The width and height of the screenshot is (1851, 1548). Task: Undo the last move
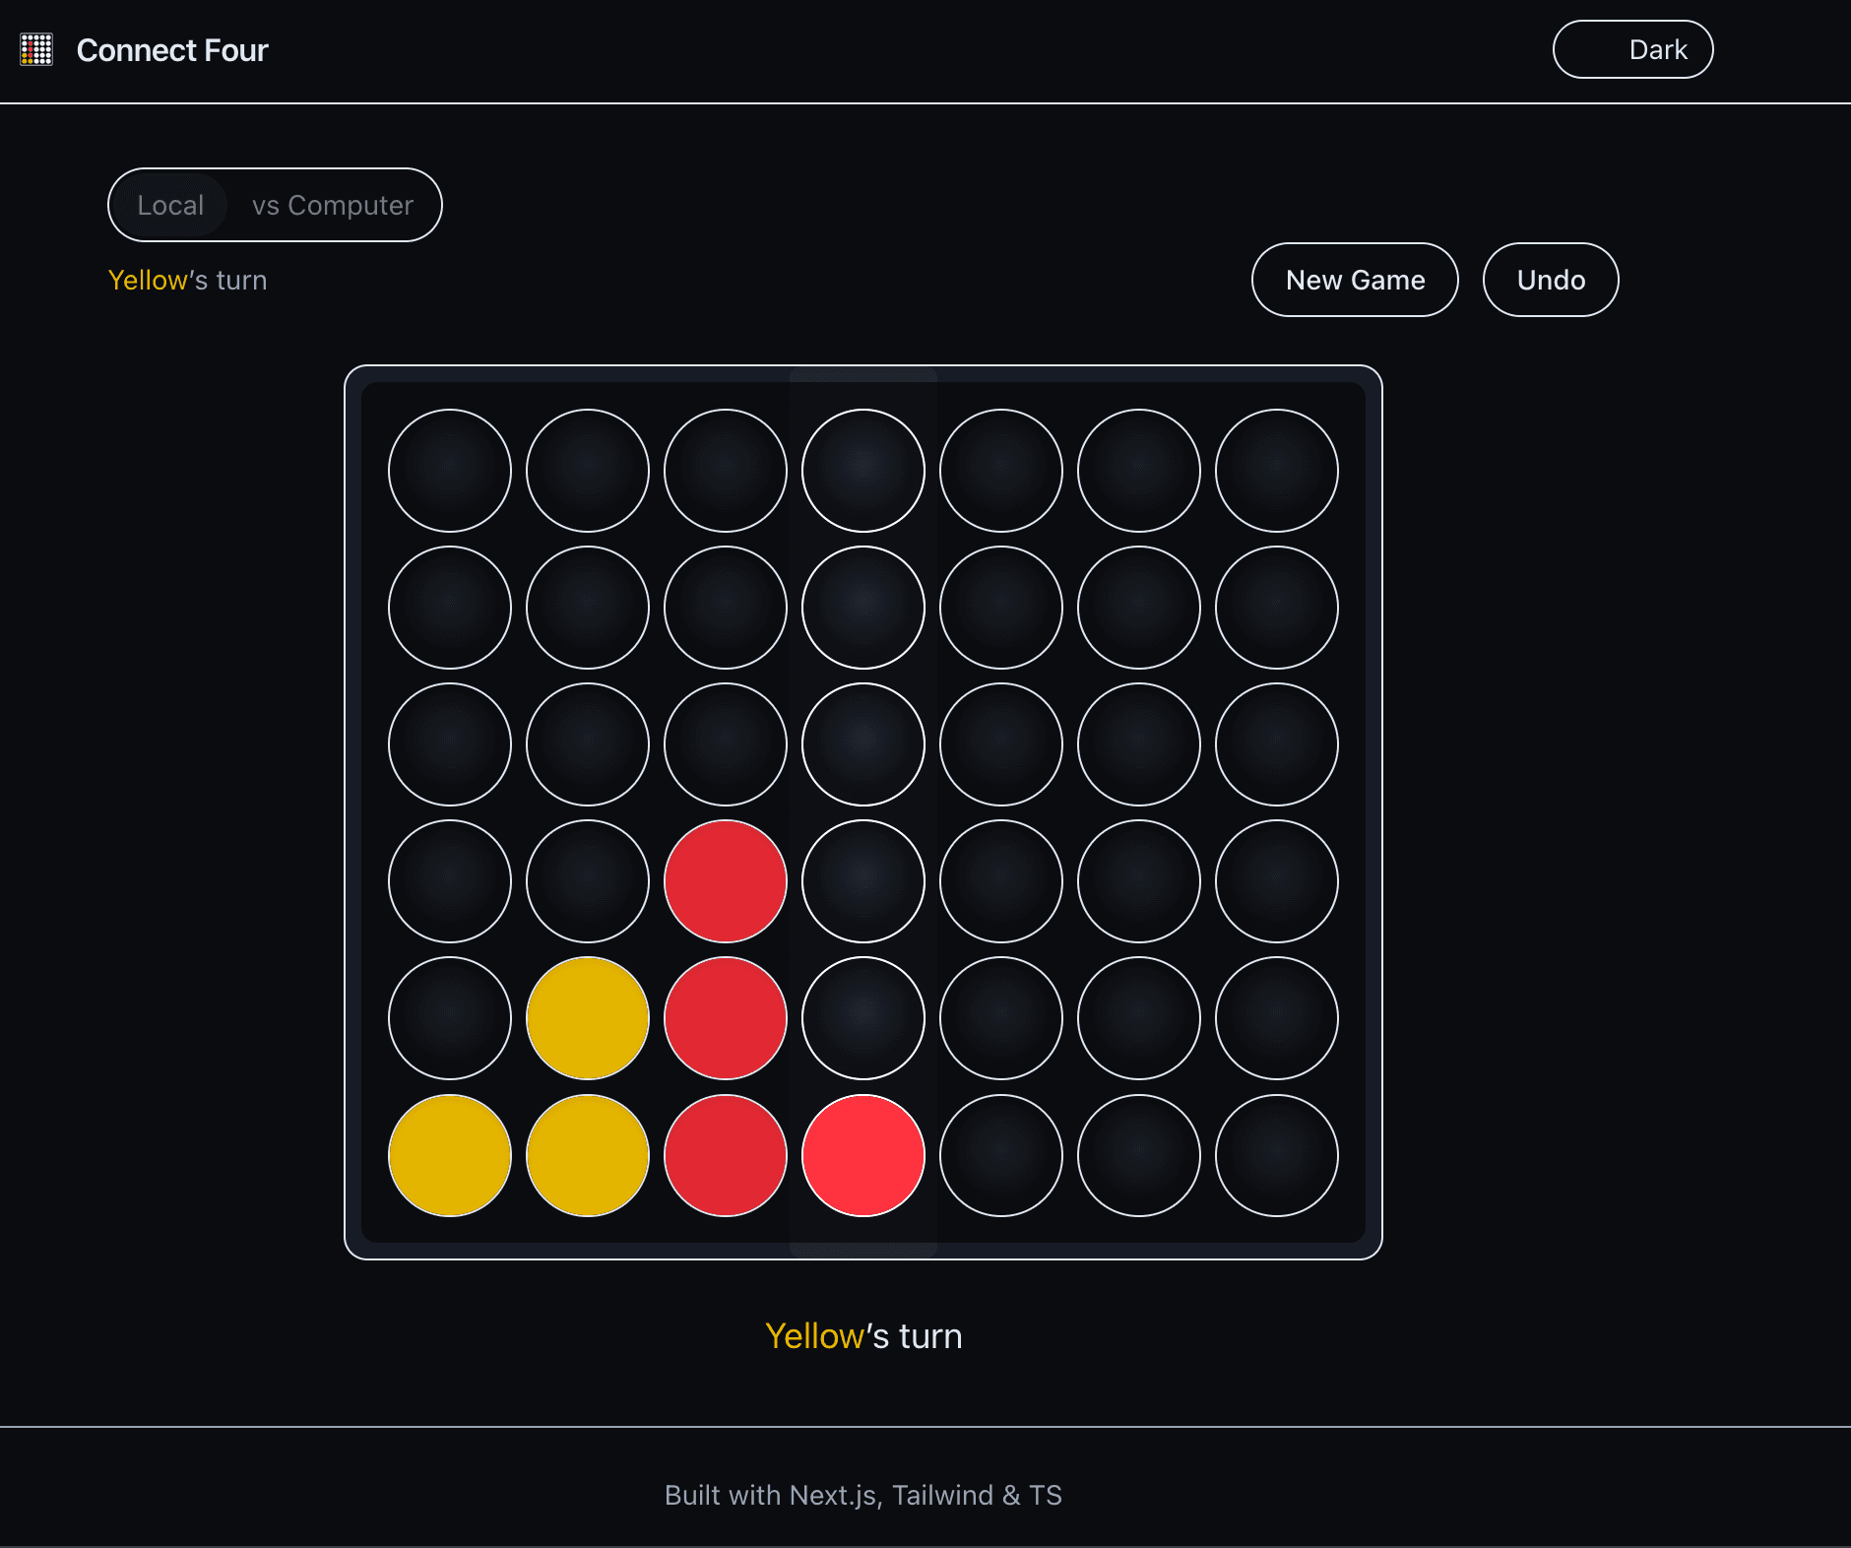(1550, 280)
